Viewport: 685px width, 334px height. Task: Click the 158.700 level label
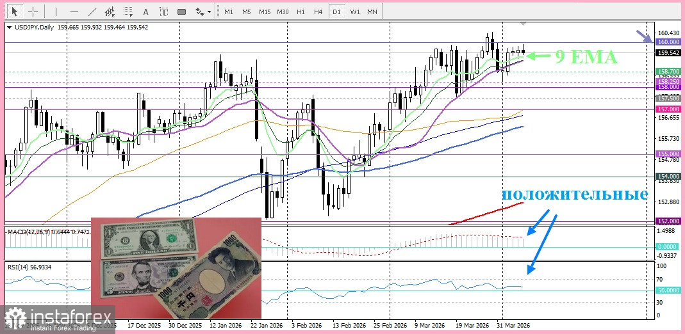click(x=668, y=71)
